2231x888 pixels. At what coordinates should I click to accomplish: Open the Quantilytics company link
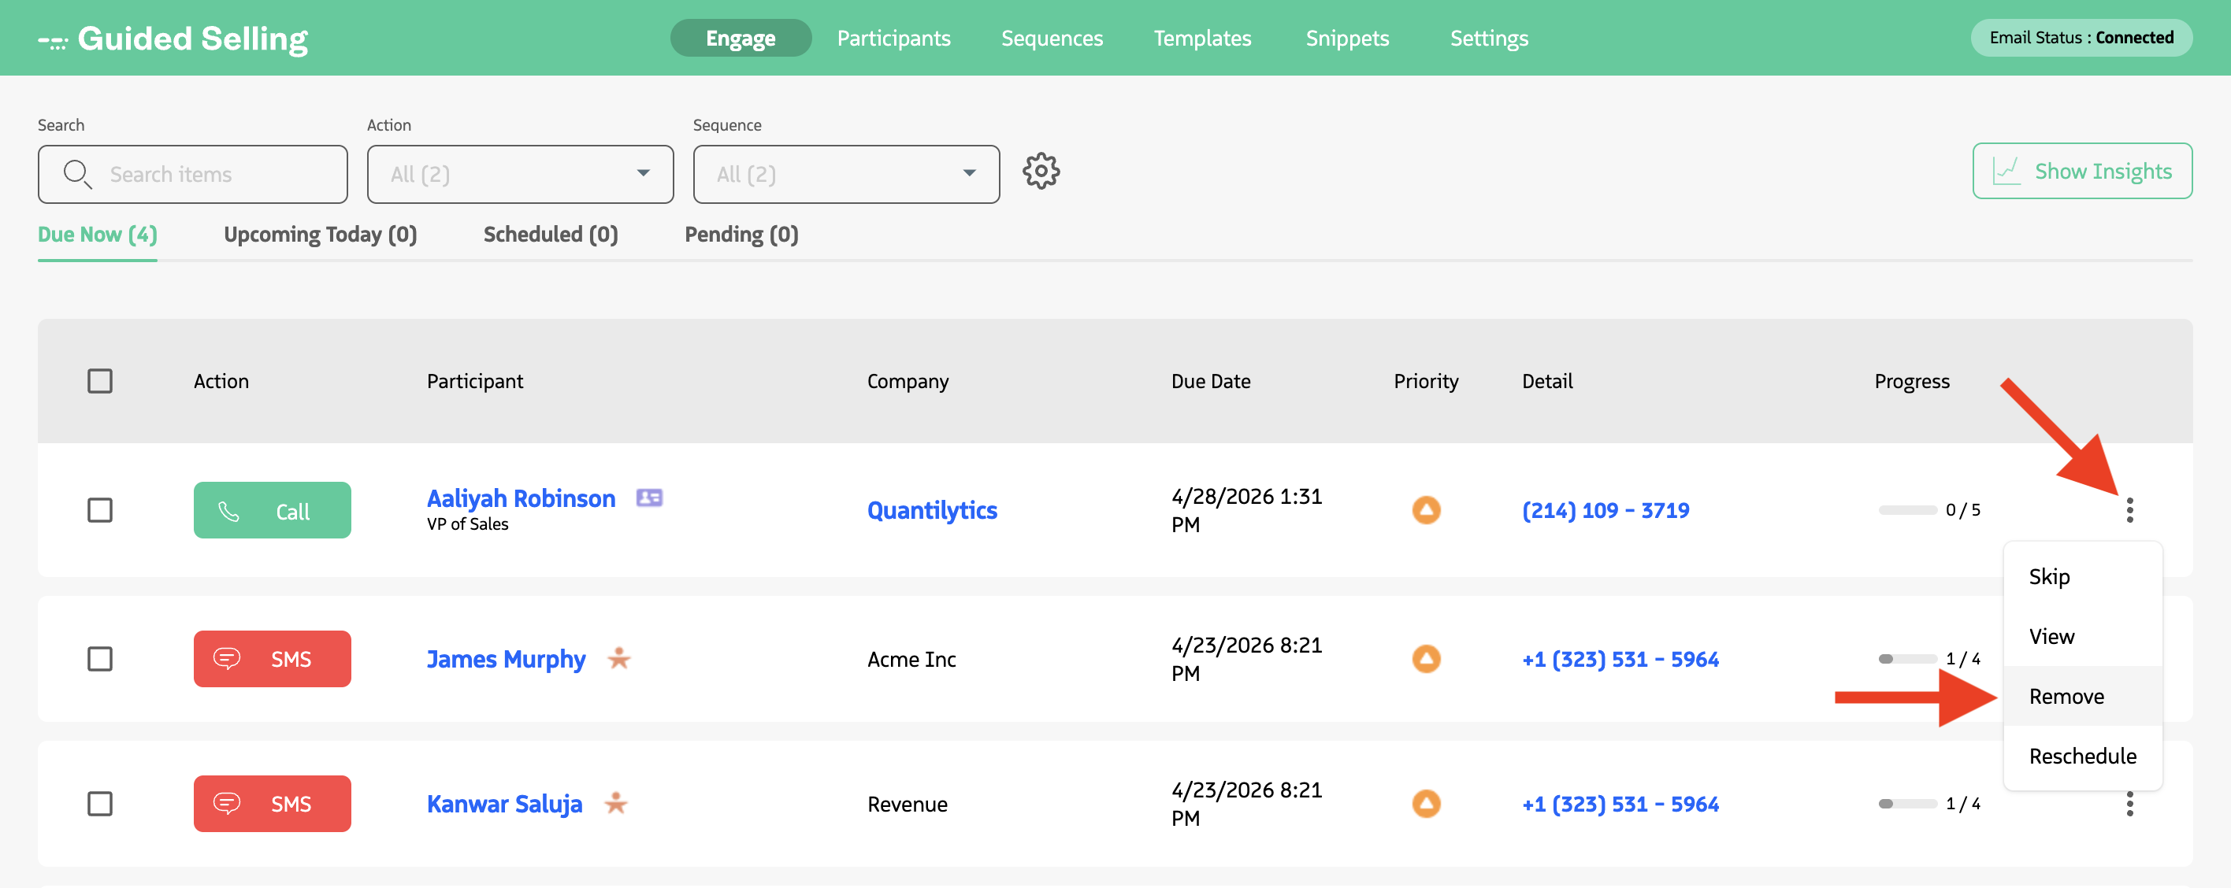932,510
